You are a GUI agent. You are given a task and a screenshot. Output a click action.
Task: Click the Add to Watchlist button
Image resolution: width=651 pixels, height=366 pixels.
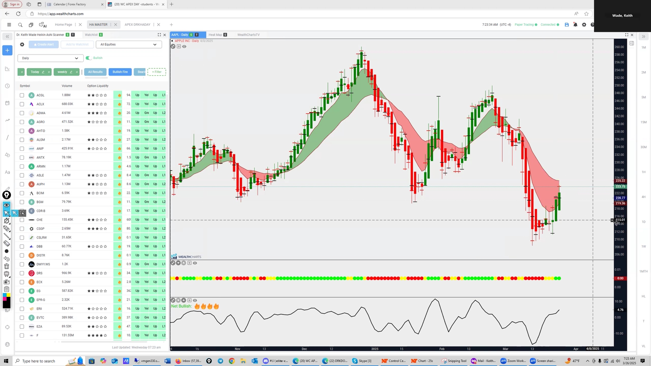77,44
